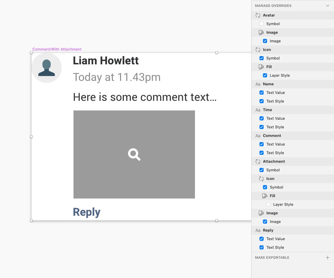The image size is (334, 278).
Task: Click the Liam Howlett name text
Action: [106, 61]
